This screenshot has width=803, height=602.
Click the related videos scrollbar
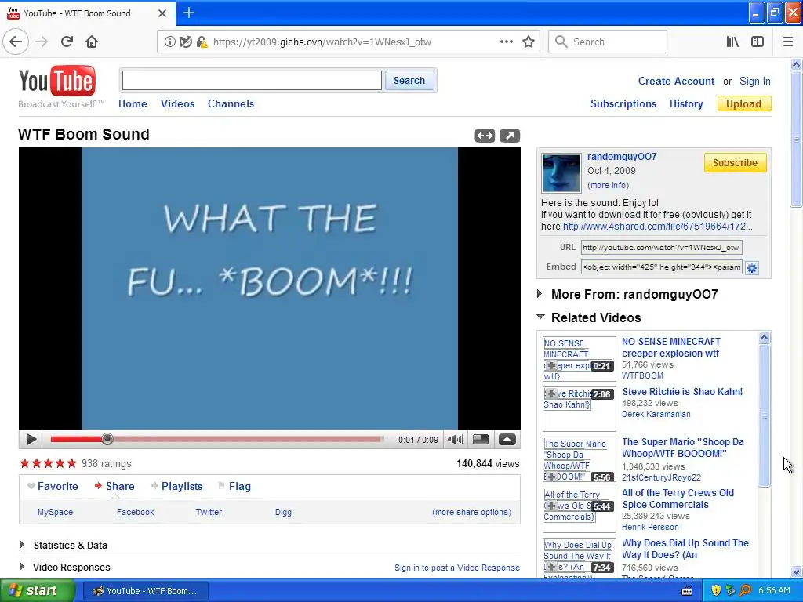(x=764, y=415)
